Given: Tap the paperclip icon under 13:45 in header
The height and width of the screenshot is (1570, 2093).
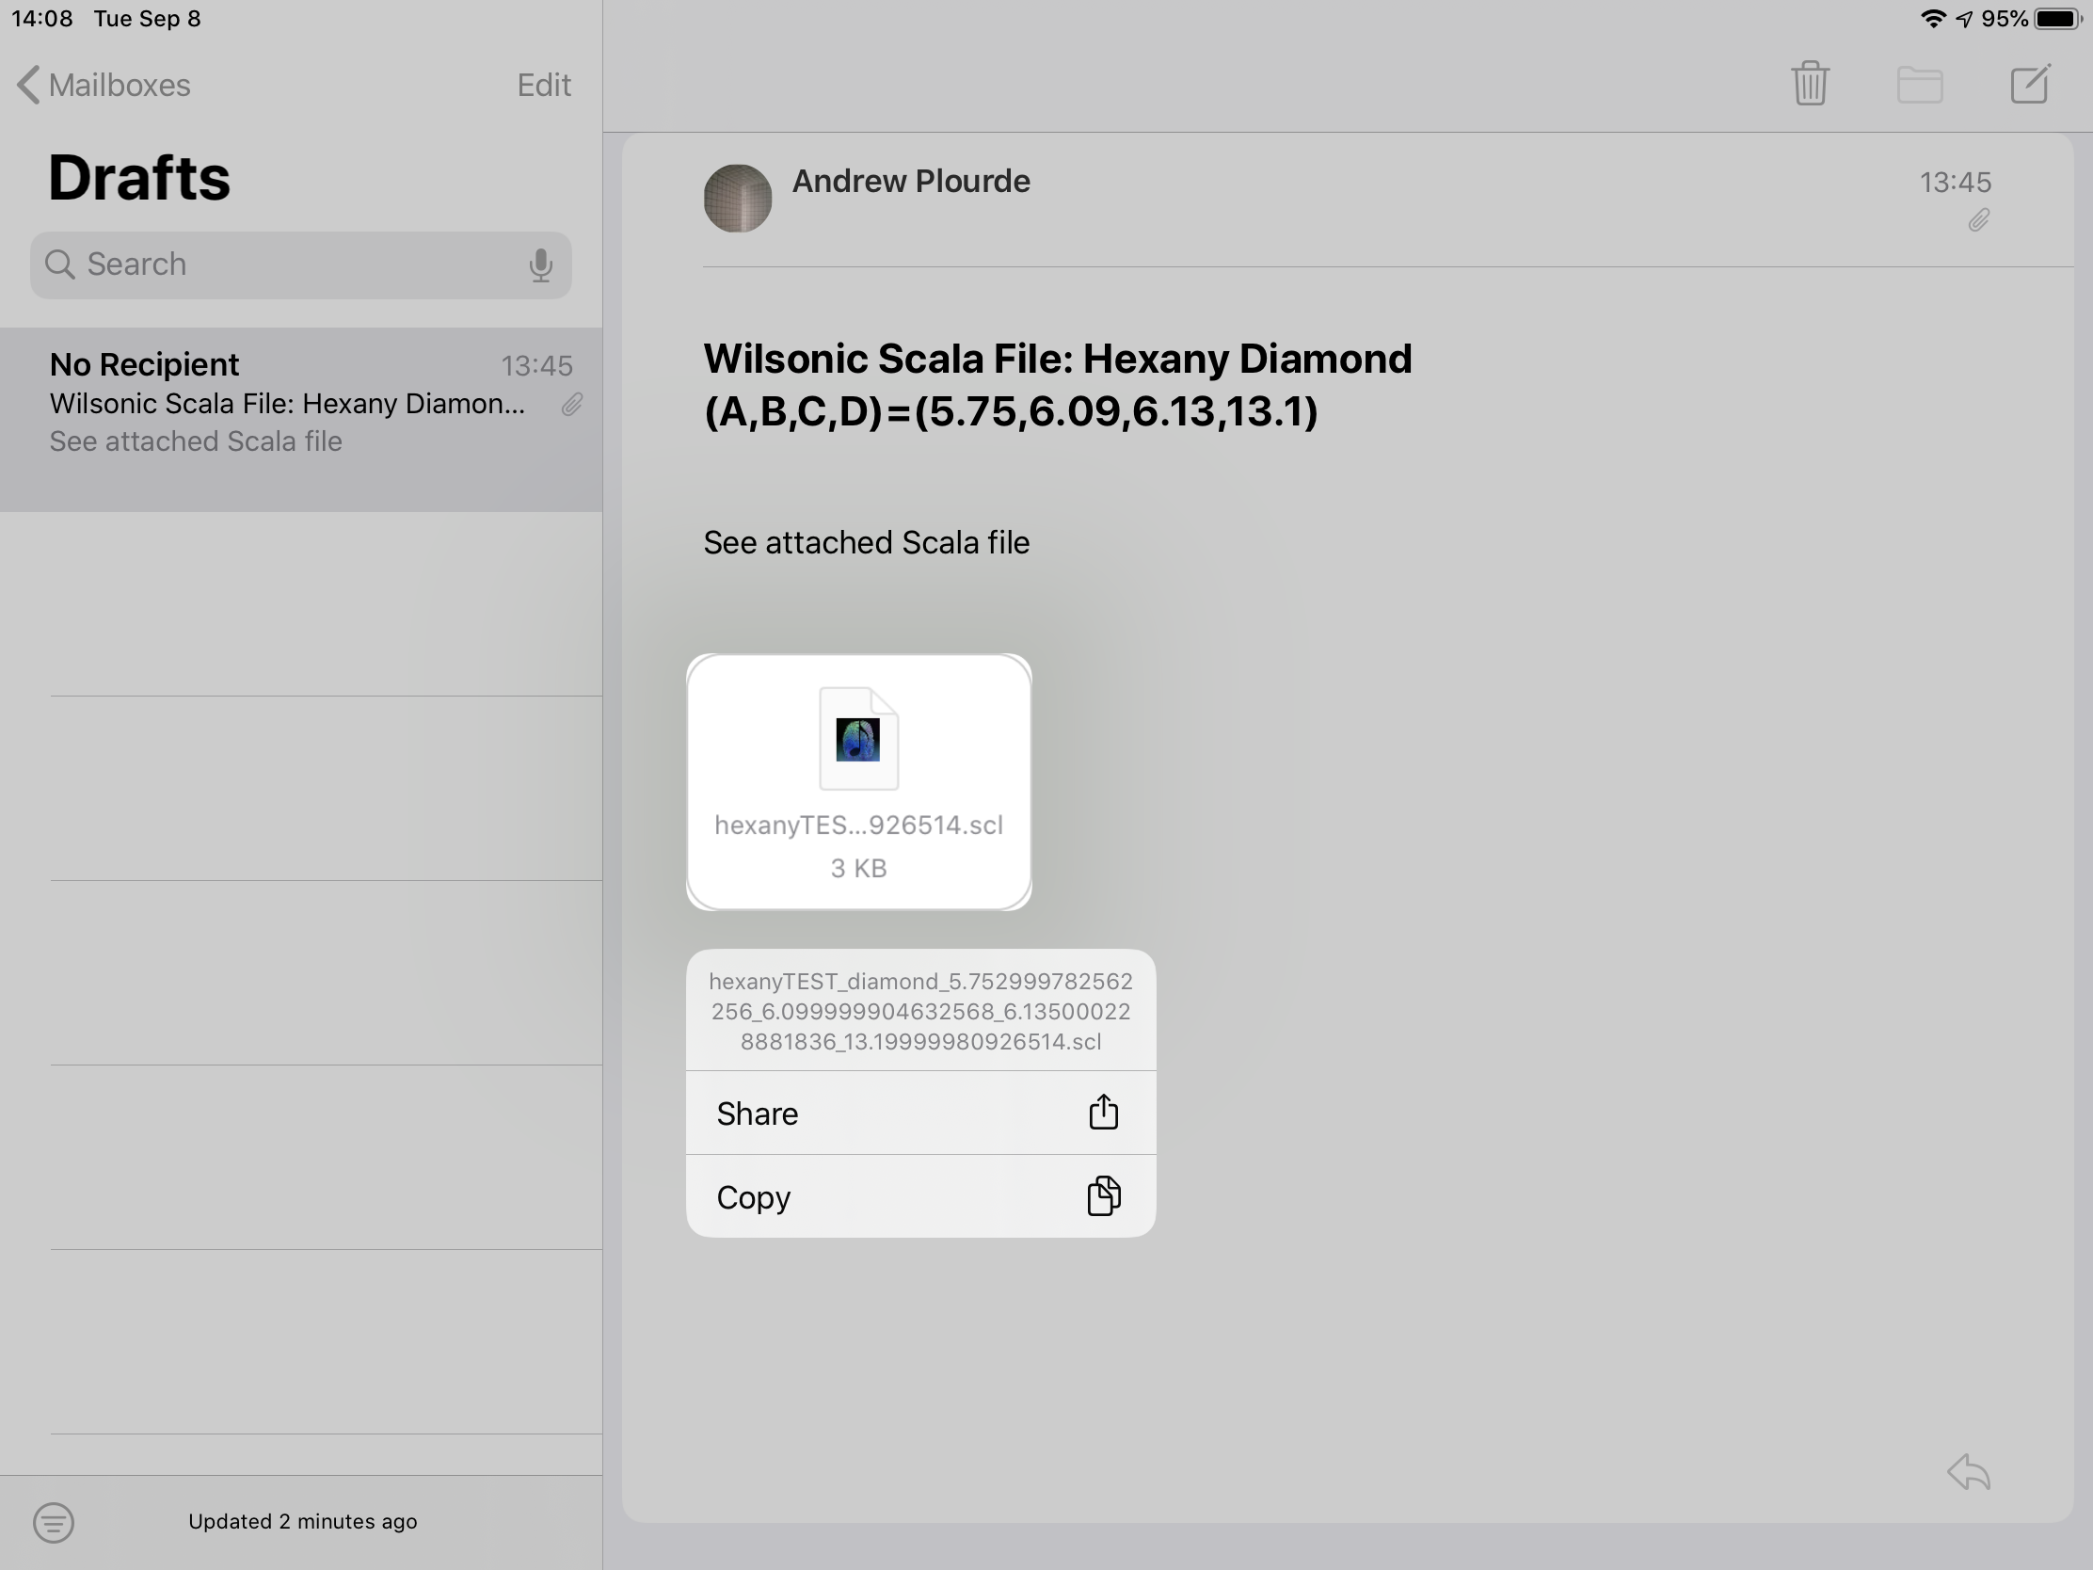Looking at the screenshot, I should click(x=1978, y=221).
